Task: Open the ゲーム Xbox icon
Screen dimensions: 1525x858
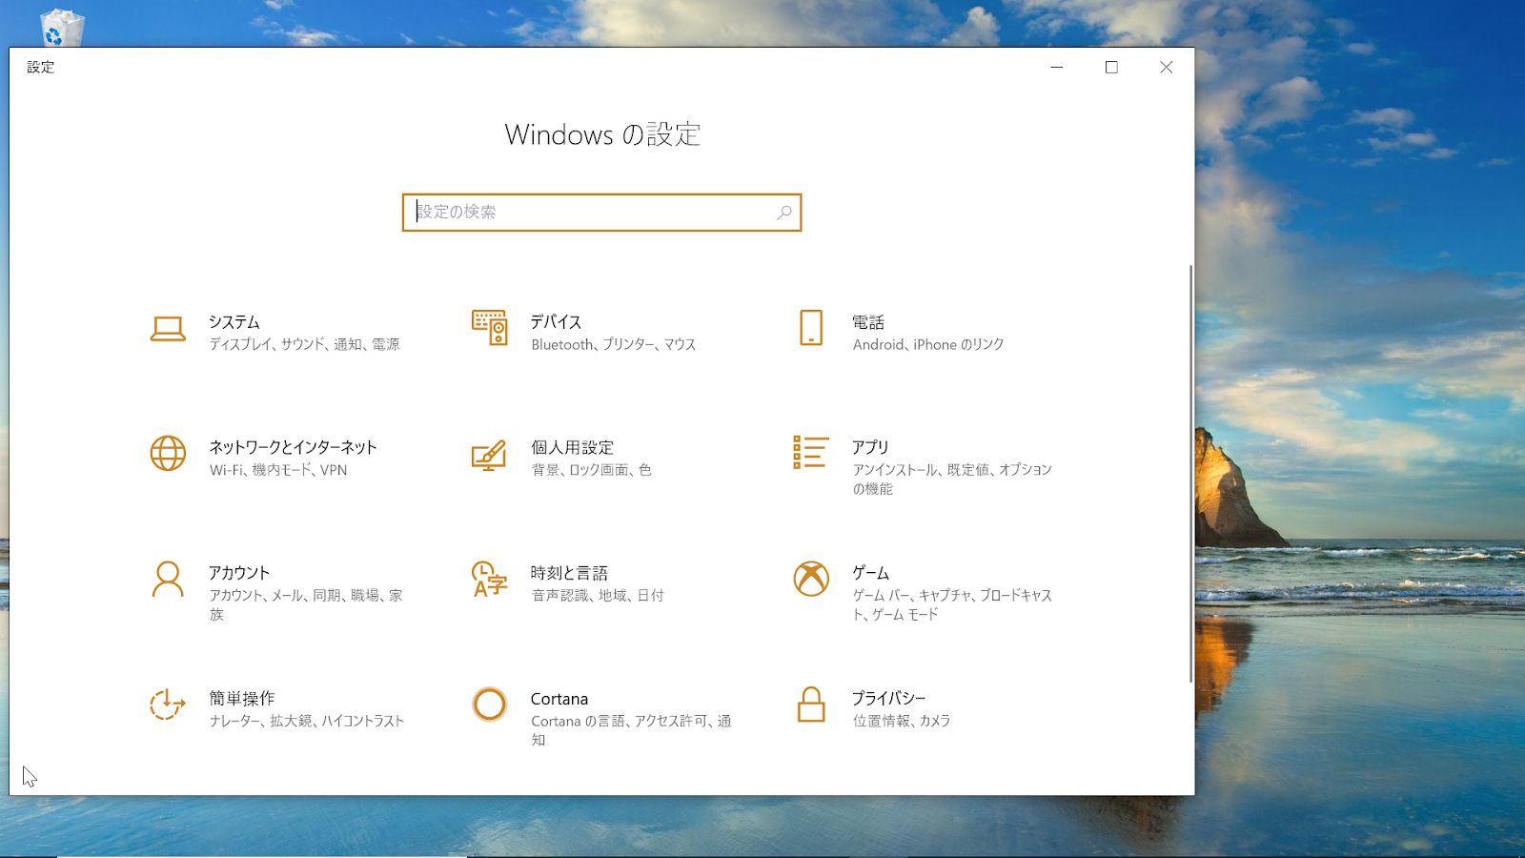Action: 811,579
